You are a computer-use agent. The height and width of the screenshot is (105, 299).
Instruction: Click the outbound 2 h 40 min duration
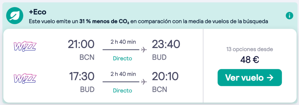123,42
